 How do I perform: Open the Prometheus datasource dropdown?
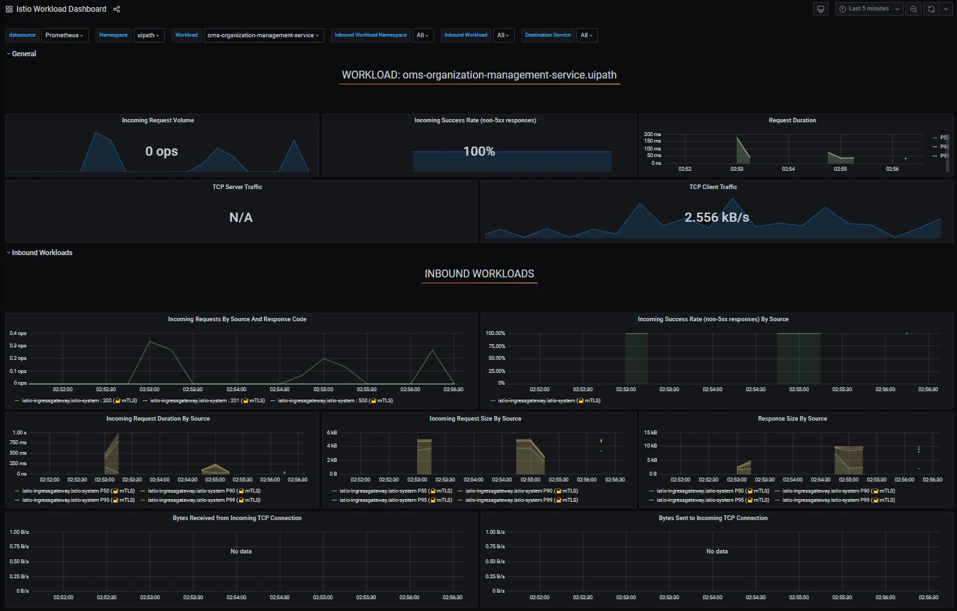tap(64, 35)
